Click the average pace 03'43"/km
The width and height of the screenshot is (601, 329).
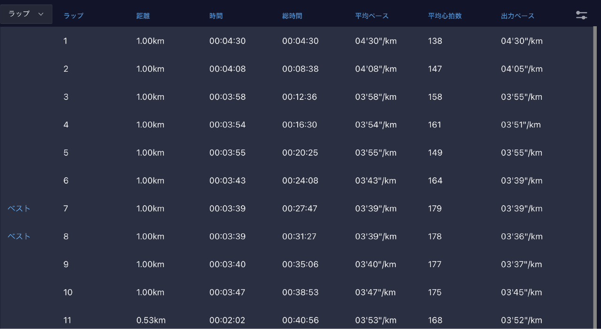coord(376,181)
